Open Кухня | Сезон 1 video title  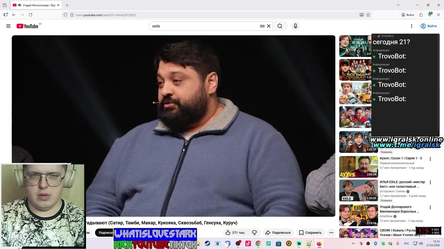coord(401,158)
